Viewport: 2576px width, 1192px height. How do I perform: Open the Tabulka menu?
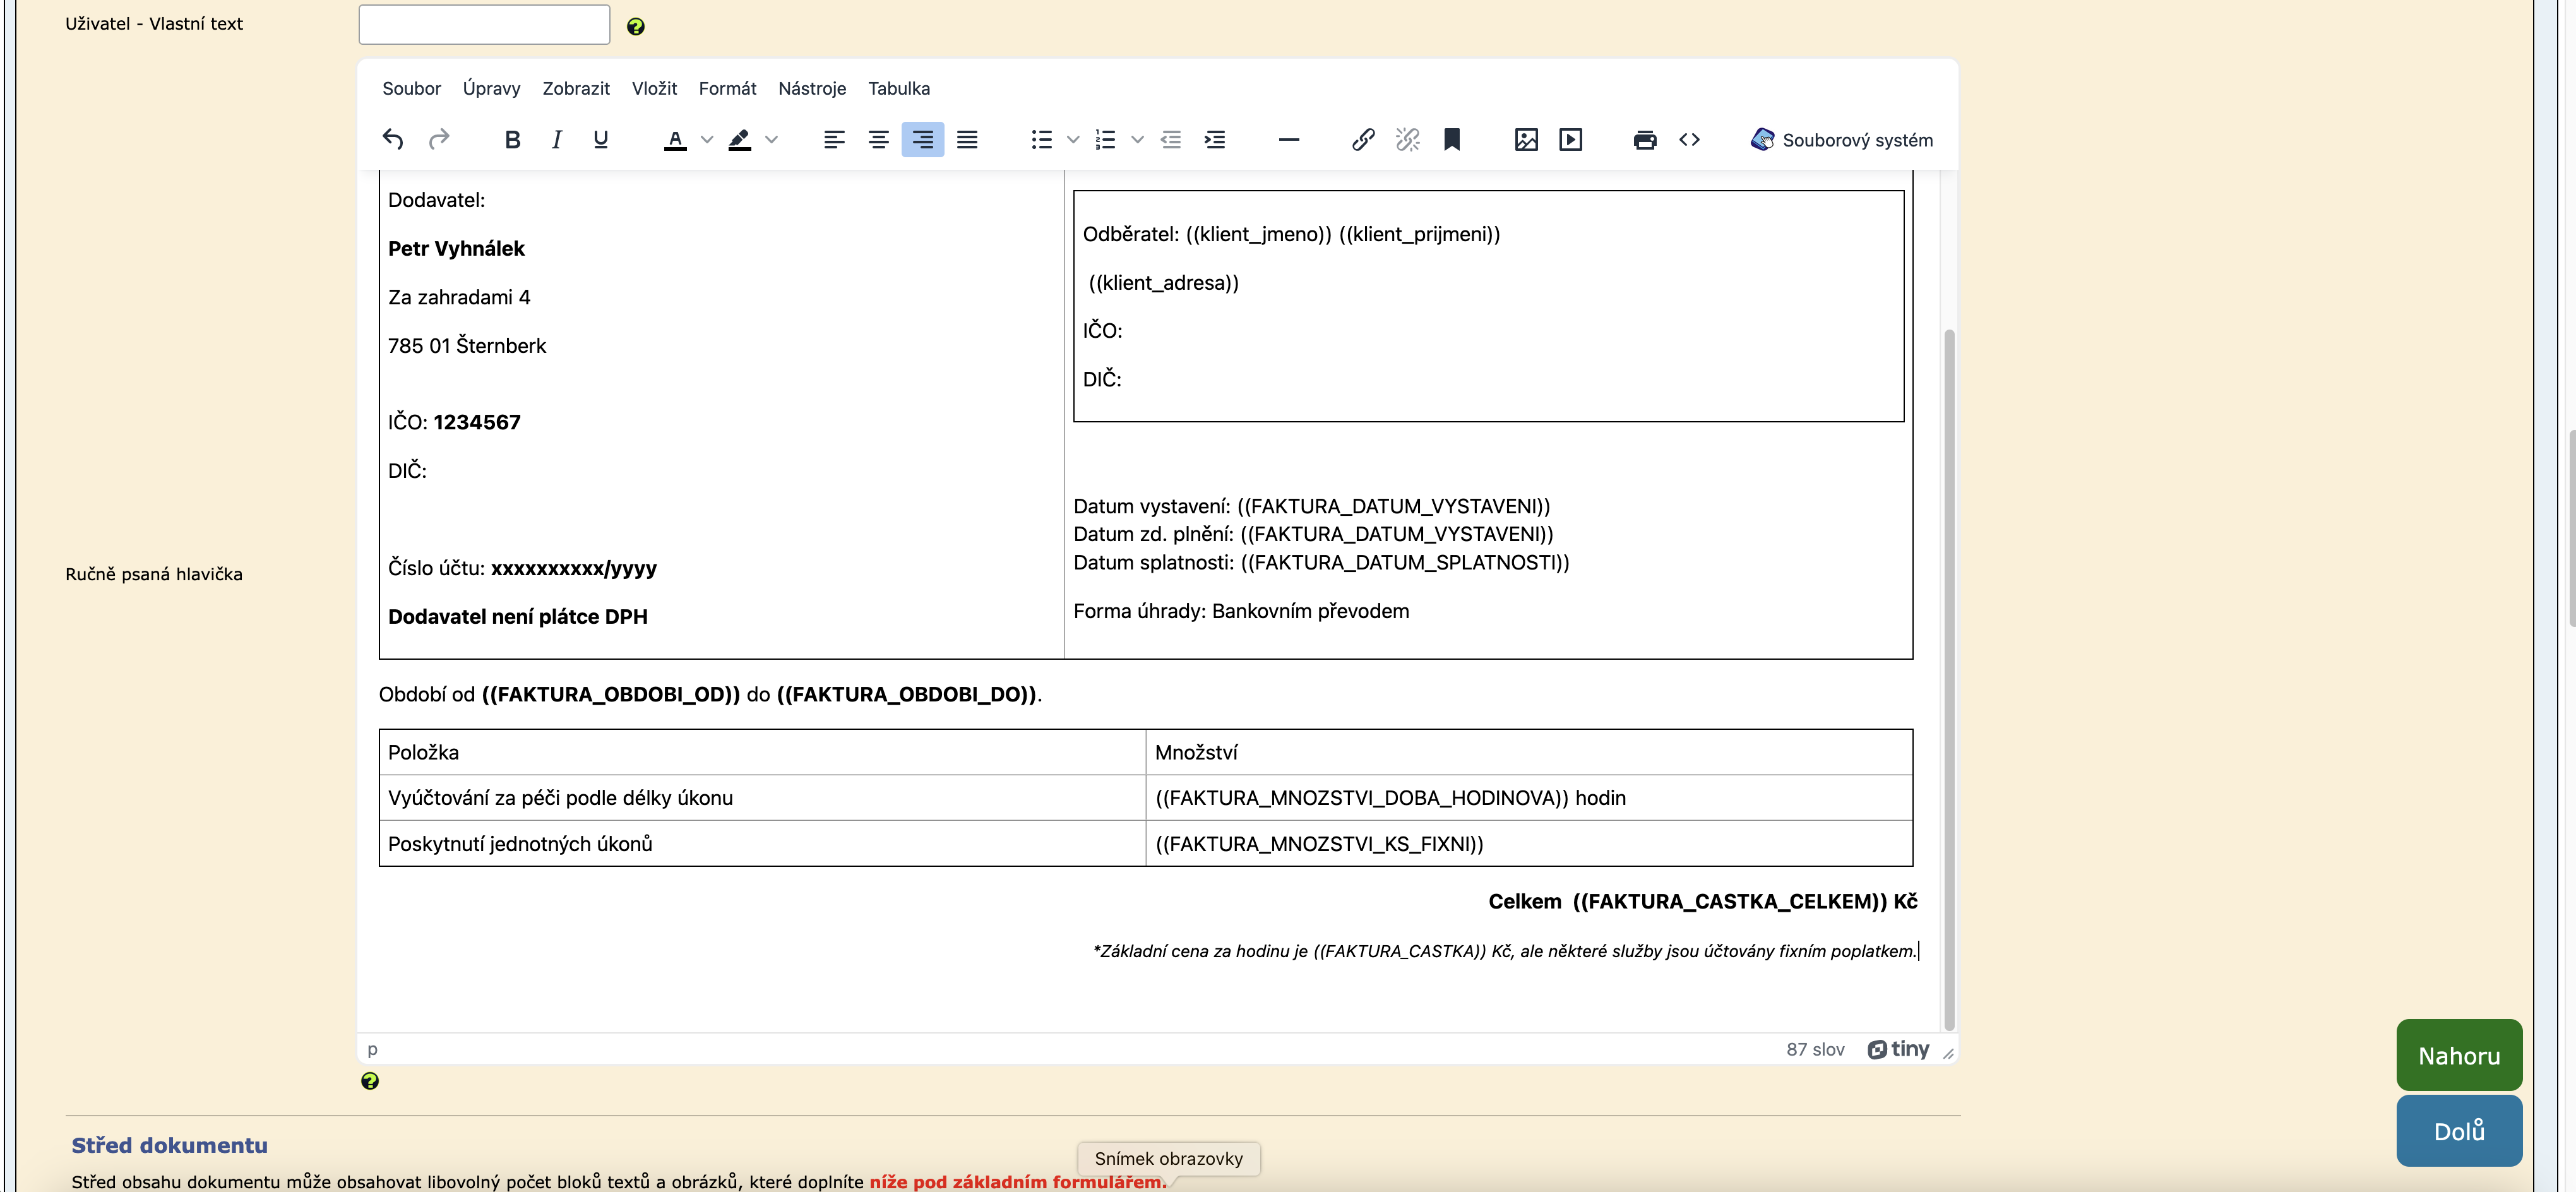coord(898,89)
